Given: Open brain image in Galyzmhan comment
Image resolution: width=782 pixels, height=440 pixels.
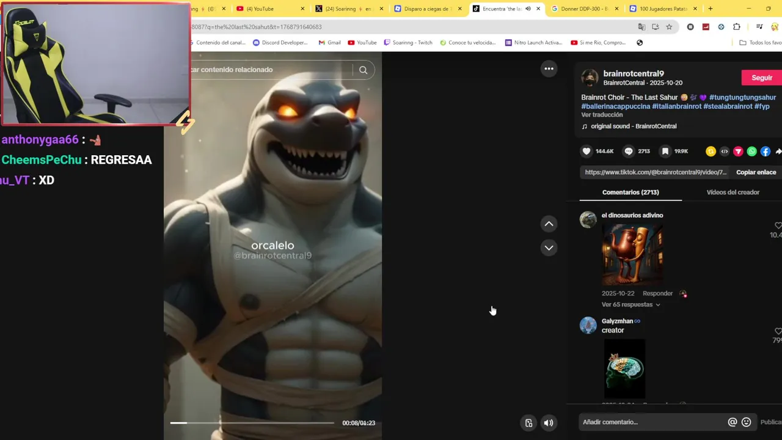Looking at the screenshot, I should tap(624, 369).
